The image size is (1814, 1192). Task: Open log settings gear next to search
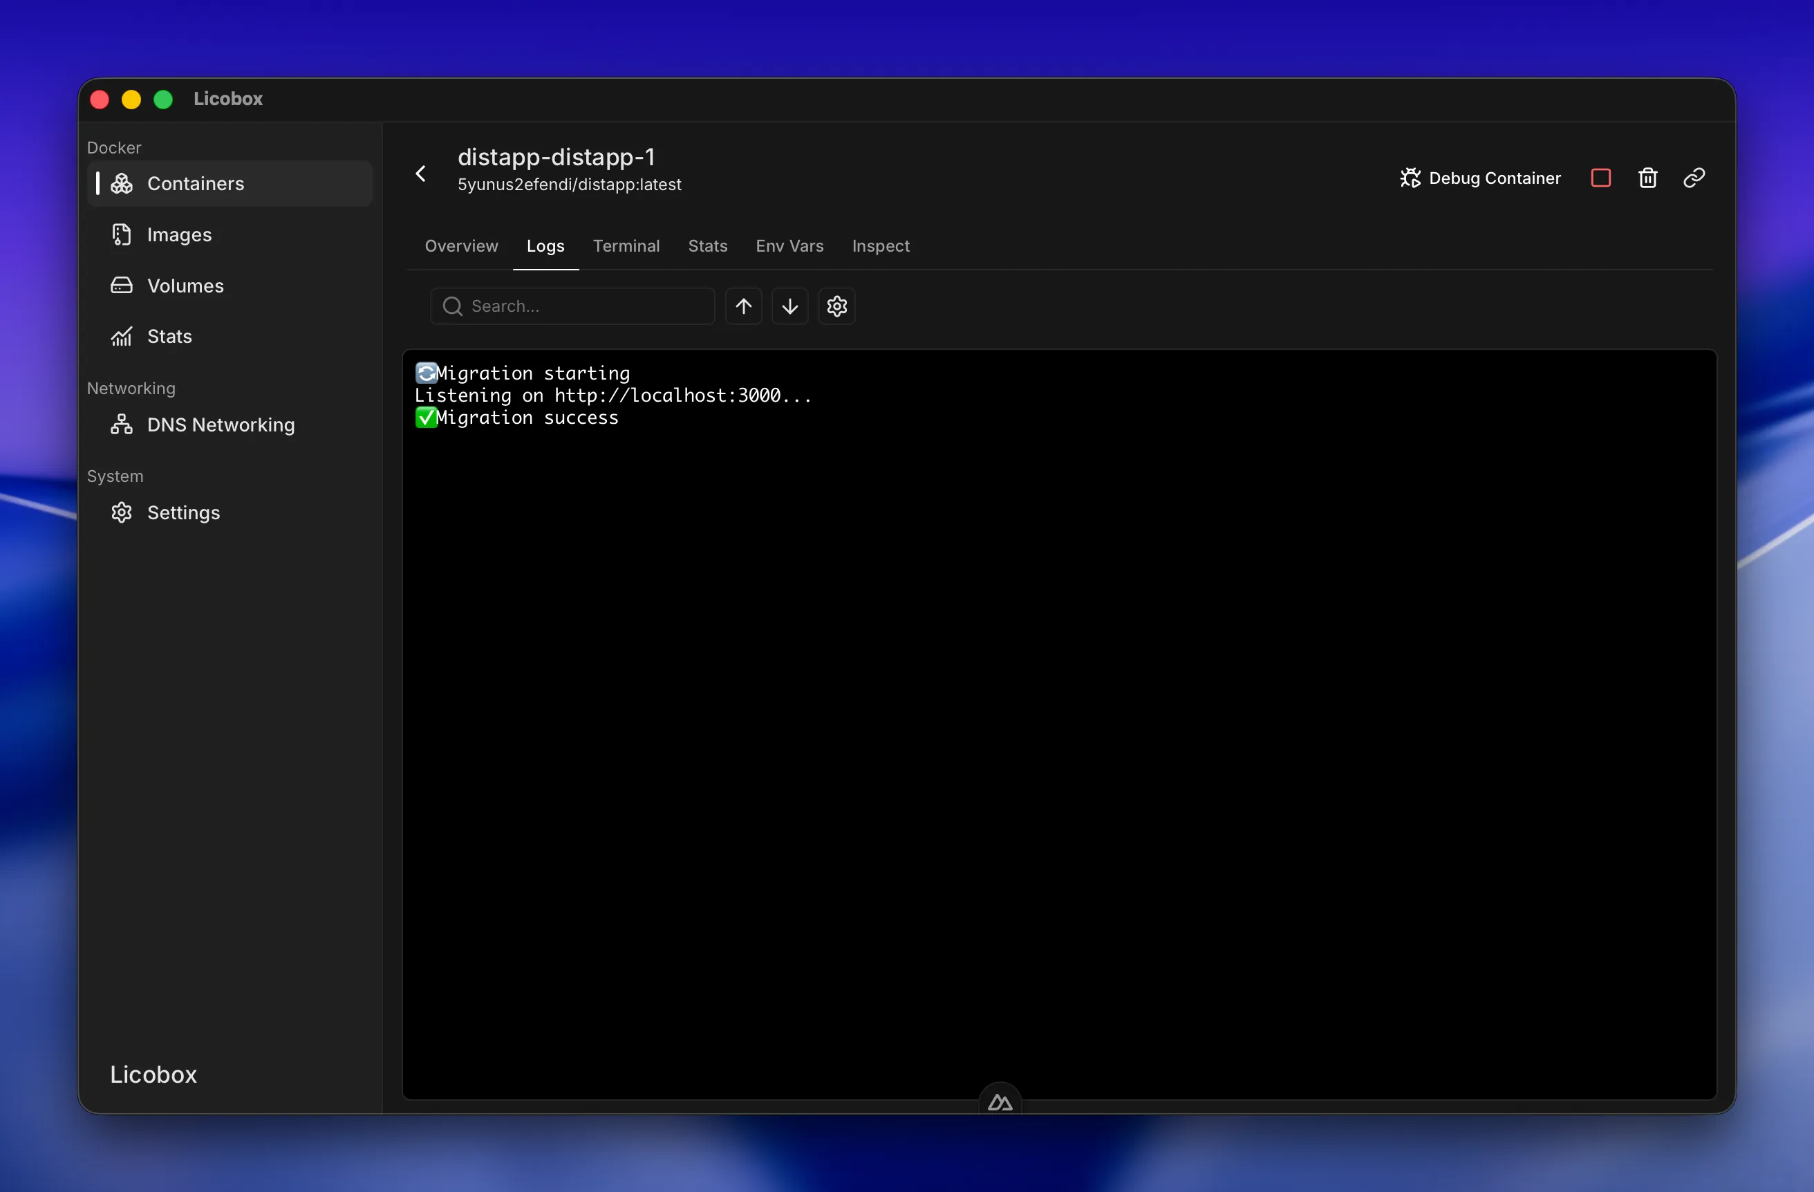[837, 306]
